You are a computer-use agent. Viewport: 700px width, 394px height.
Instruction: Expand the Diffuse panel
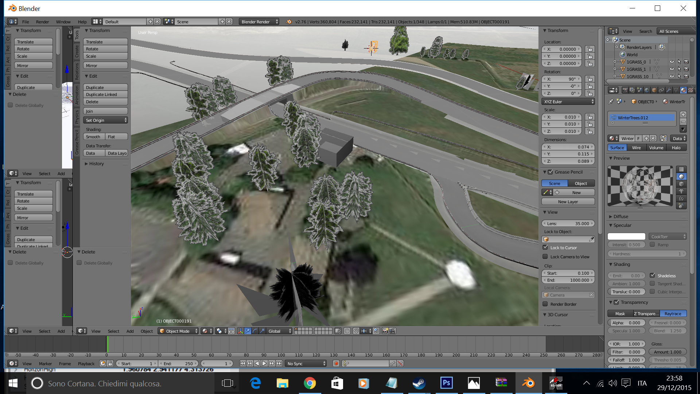click(621, 217)
